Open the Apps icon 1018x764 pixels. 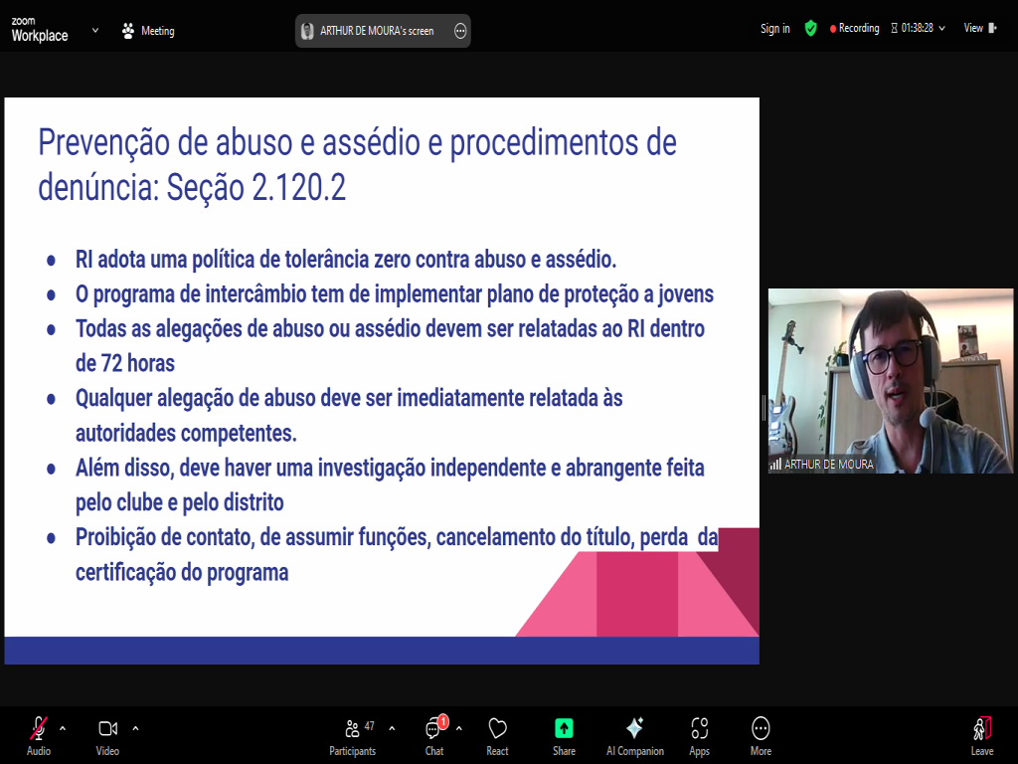click(x=699, y=728)
